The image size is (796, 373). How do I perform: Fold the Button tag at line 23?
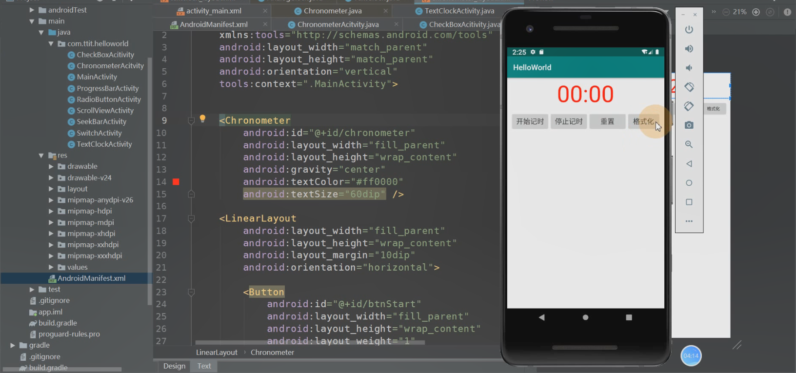click(191, 293)
